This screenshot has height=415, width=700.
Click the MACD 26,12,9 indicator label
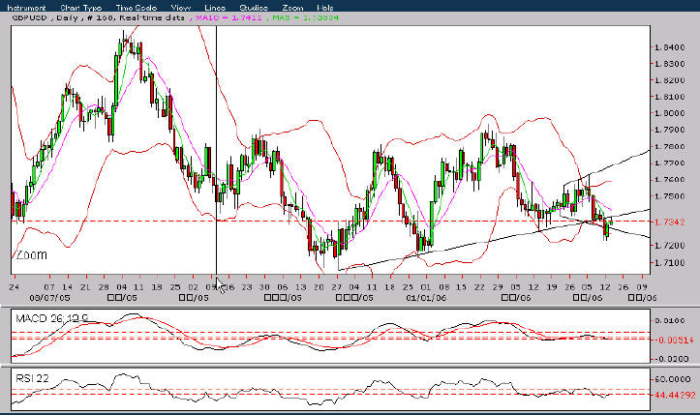click(51, 318)
